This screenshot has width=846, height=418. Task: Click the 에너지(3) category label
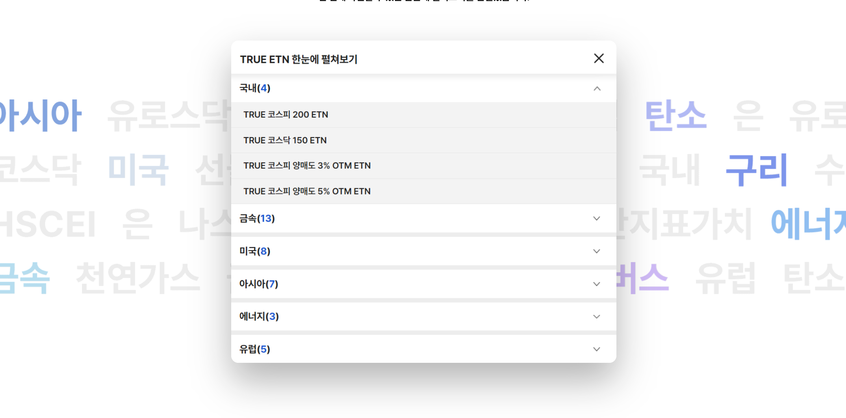259,316
